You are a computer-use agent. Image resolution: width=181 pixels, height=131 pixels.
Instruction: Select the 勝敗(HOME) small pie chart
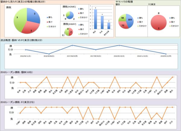(x=69, y=15)
